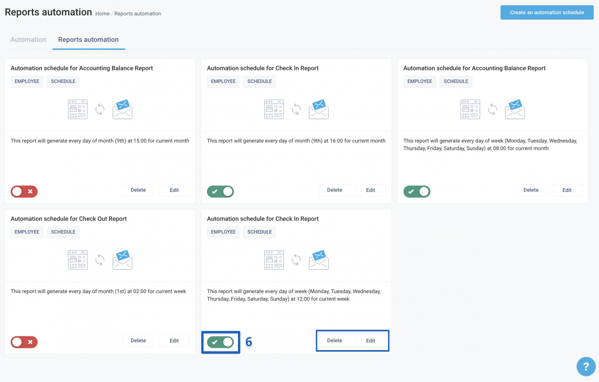Switch off the 12:00 Check In Report toggle

pos(220,342)
